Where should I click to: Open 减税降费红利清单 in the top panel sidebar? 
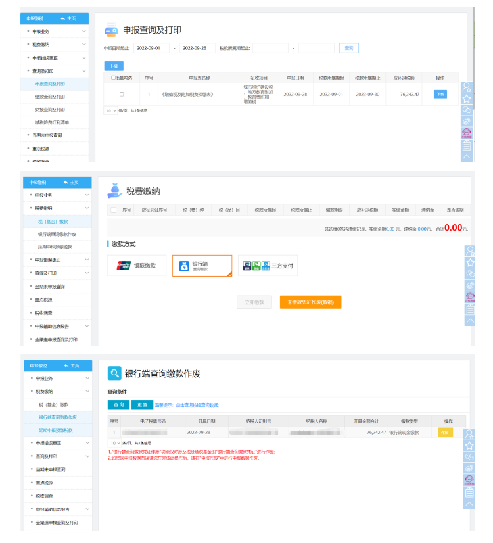click(52, 122)
